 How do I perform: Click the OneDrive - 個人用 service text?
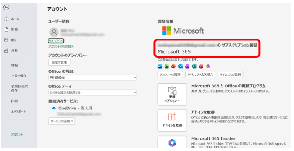(x=75, y=108)
